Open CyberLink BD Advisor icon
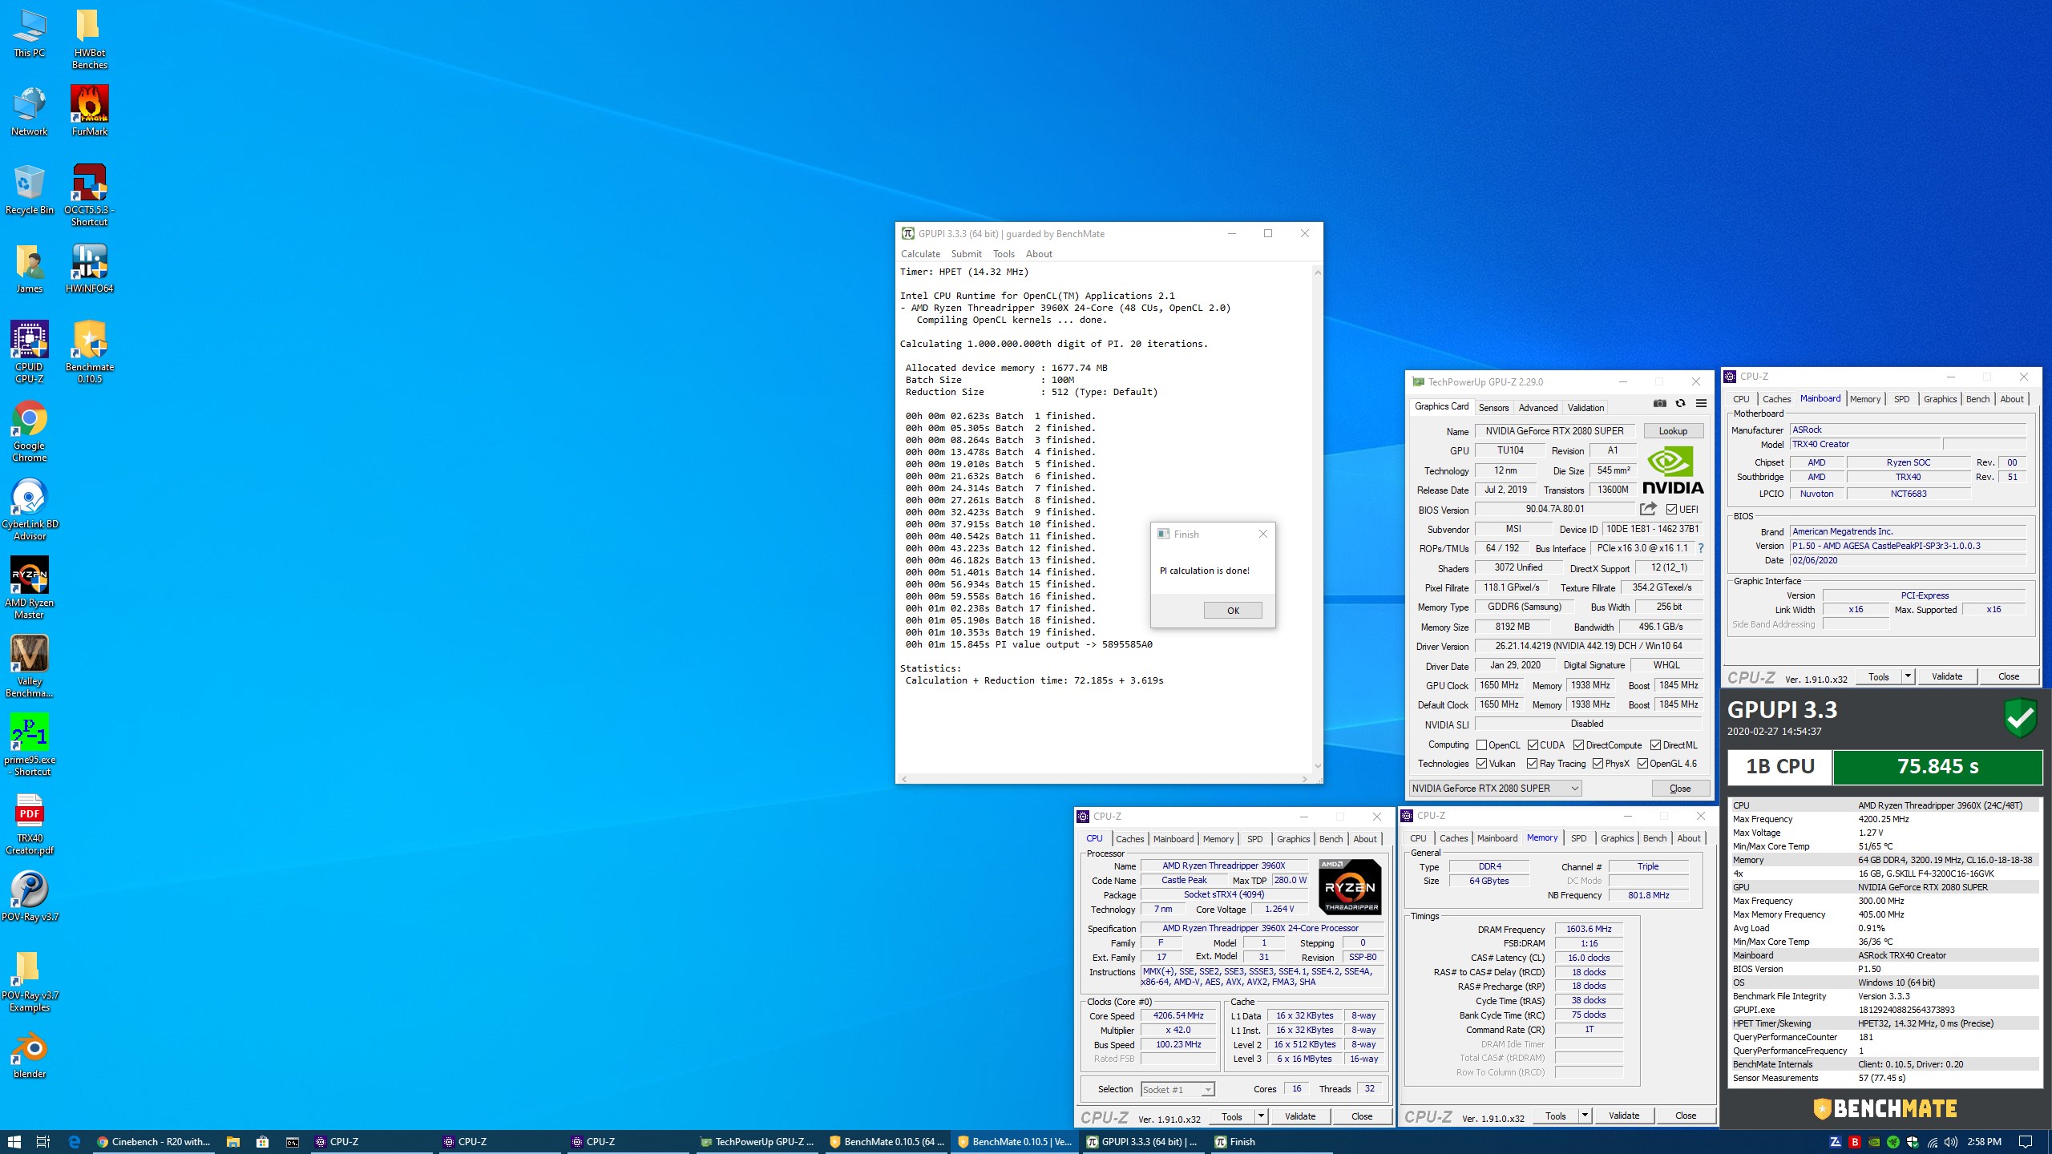 [30, 509]
